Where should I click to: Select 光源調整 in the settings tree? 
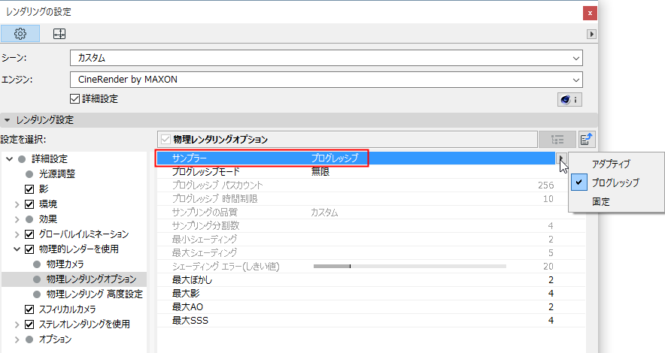pyautogui.click(x=57, y=174)
